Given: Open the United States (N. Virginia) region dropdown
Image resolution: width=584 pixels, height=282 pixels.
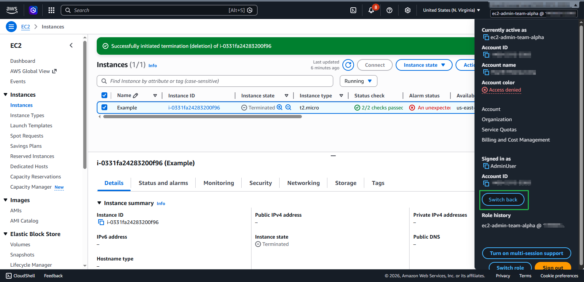Looking at the screenshot, I should tap(452, 10).
